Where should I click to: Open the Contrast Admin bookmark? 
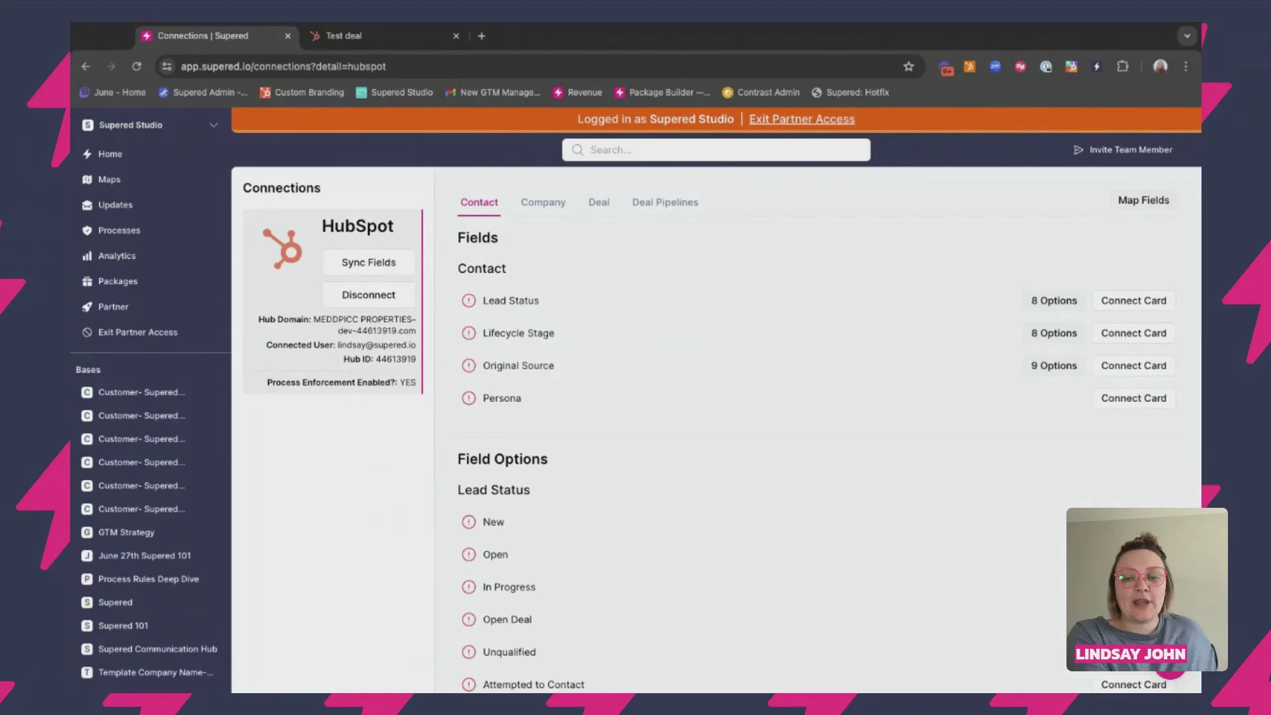761,93
